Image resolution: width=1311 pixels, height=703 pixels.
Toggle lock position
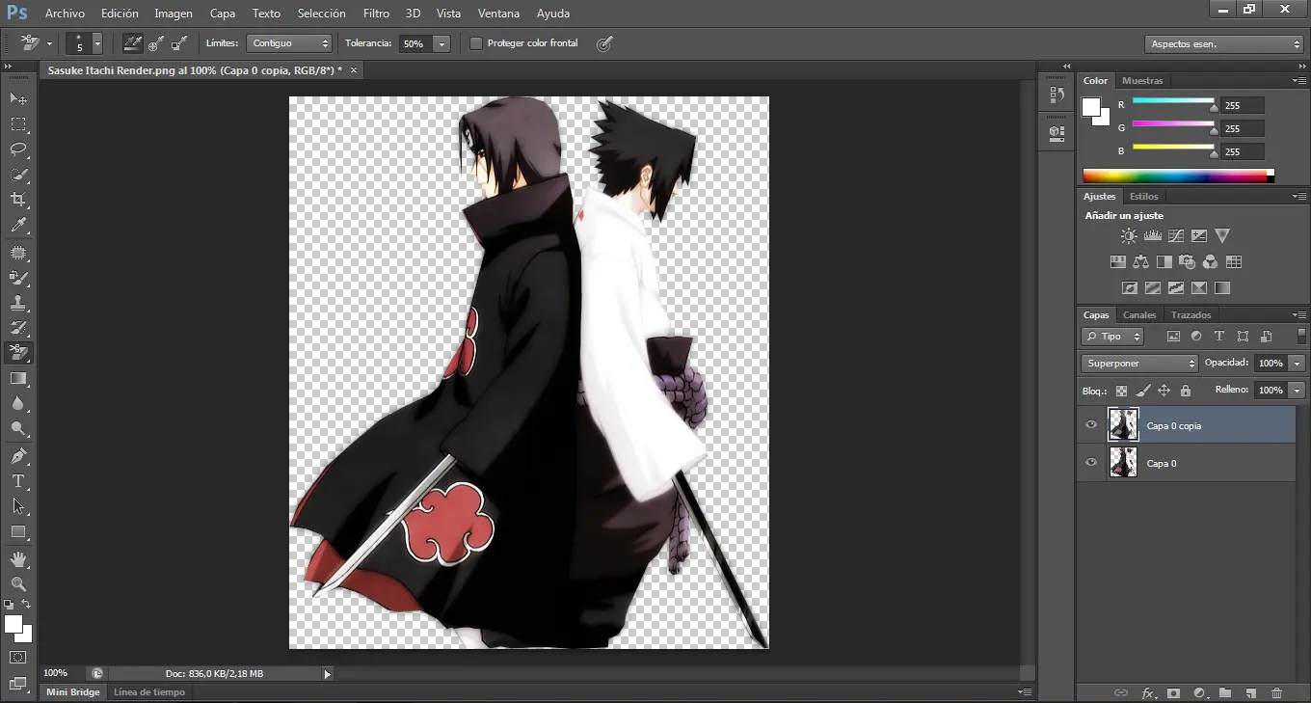1164,391
